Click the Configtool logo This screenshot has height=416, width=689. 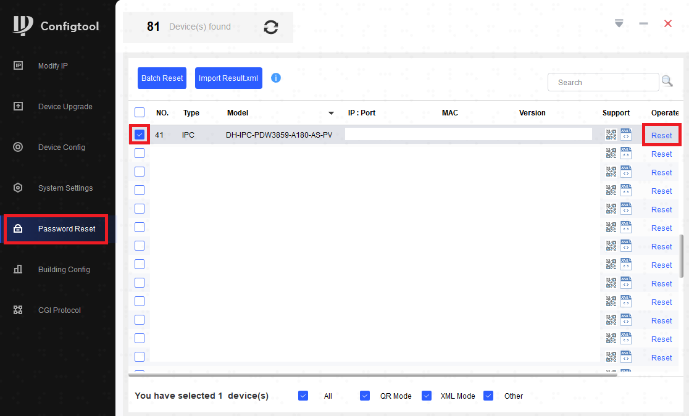56,25
